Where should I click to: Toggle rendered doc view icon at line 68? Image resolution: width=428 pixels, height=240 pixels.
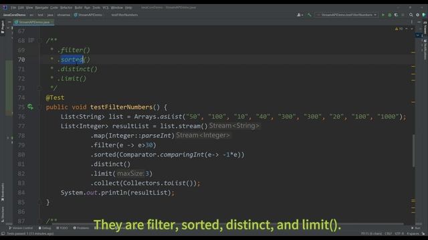[x=31, y=40]
